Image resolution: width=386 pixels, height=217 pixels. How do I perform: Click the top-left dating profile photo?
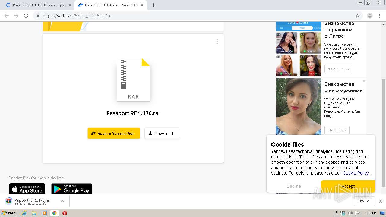pyautogui.click(x=286, y=43)
